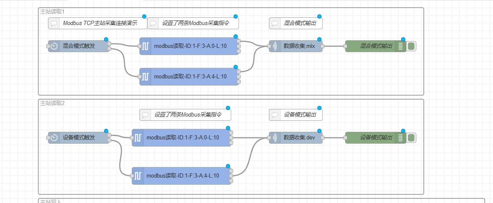This screenshot has height=203, width=493.
Task: Click the pulse icon of A:4 modbus node in 主站读取1
Action: click(145, 77)
